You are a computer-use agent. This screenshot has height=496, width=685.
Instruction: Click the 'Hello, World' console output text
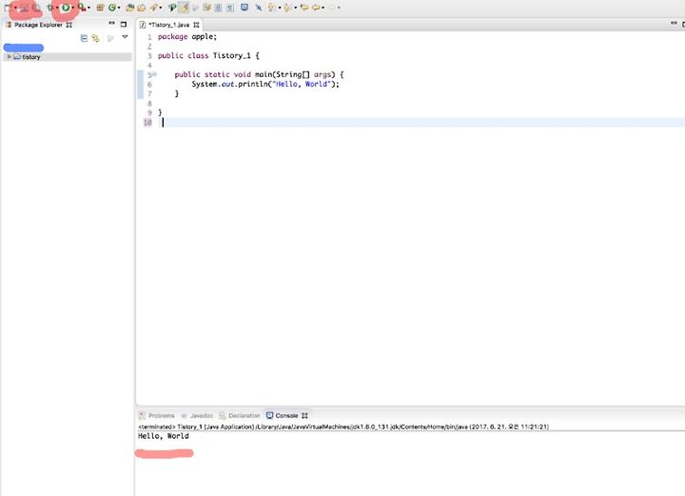pyautogui.click(x=164, y=436)
